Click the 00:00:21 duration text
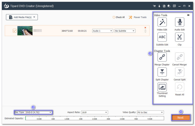The height and width of the screenshot is (126, 195). point(82,31)
